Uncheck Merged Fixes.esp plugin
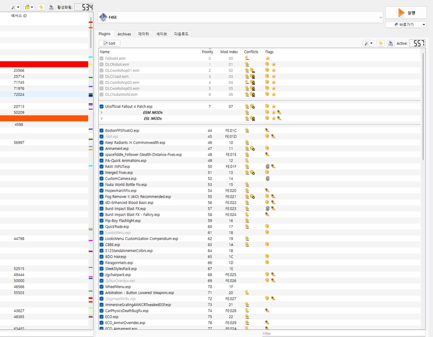This screenshot has width=433, height=337. pyautogui.click(x=102, y=173)
